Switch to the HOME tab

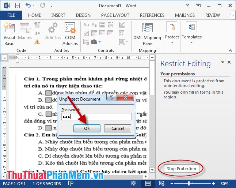pyautogui.click(x=34, y=15)
